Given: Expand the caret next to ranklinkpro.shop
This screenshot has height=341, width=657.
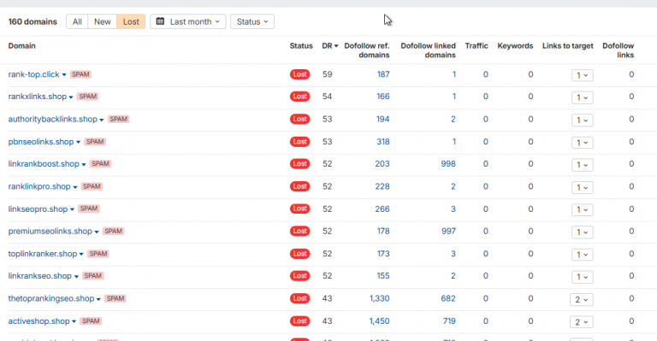Looking at the screenshot, I should tap(75, 187).
